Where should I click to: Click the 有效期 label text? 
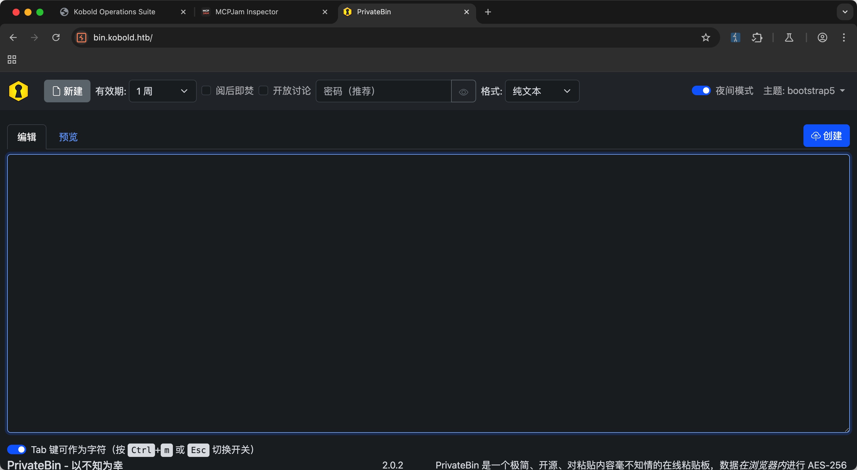click(111, 91)
